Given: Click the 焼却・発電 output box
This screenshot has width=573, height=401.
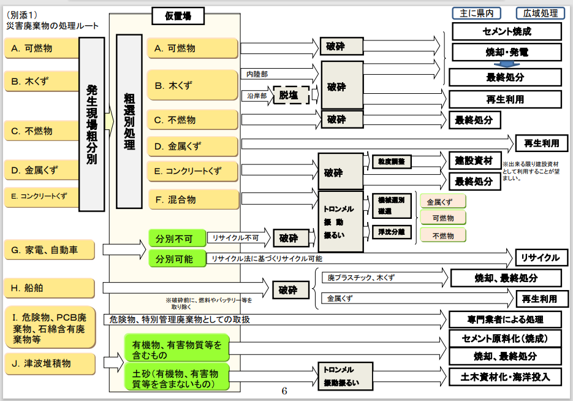Looking at the screenshot, I should (x=506, y=52).
